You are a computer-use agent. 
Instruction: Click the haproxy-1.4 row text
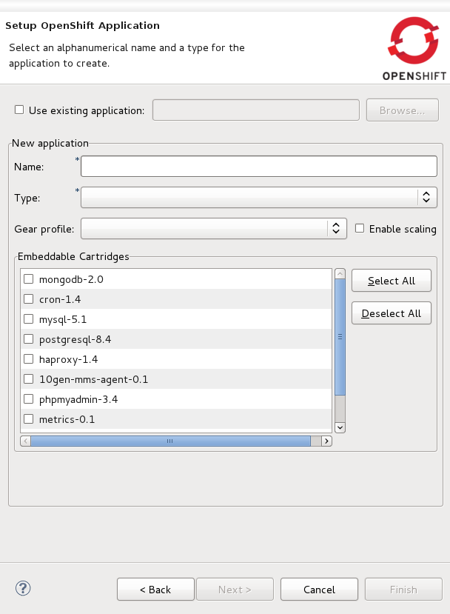69,359
